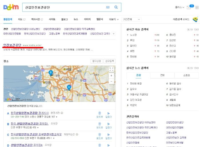Switch to the 이미지 tab
Viewport: 200px width, 147px height.
click(87, 19)
